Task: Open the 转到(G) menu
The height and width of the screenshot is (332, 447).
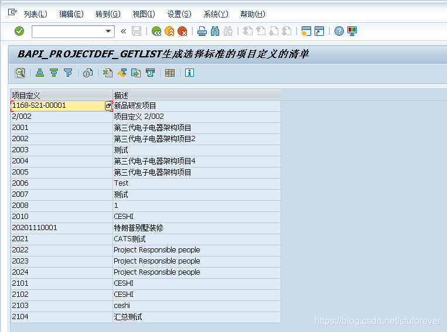Action: [108, 14]
